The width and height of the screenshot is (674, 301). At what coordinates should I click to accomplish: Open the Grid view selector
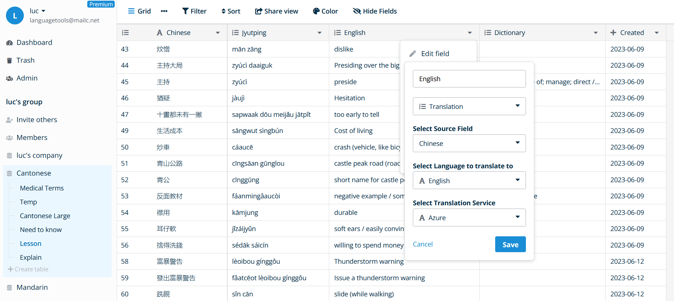(x=139, y=11)
